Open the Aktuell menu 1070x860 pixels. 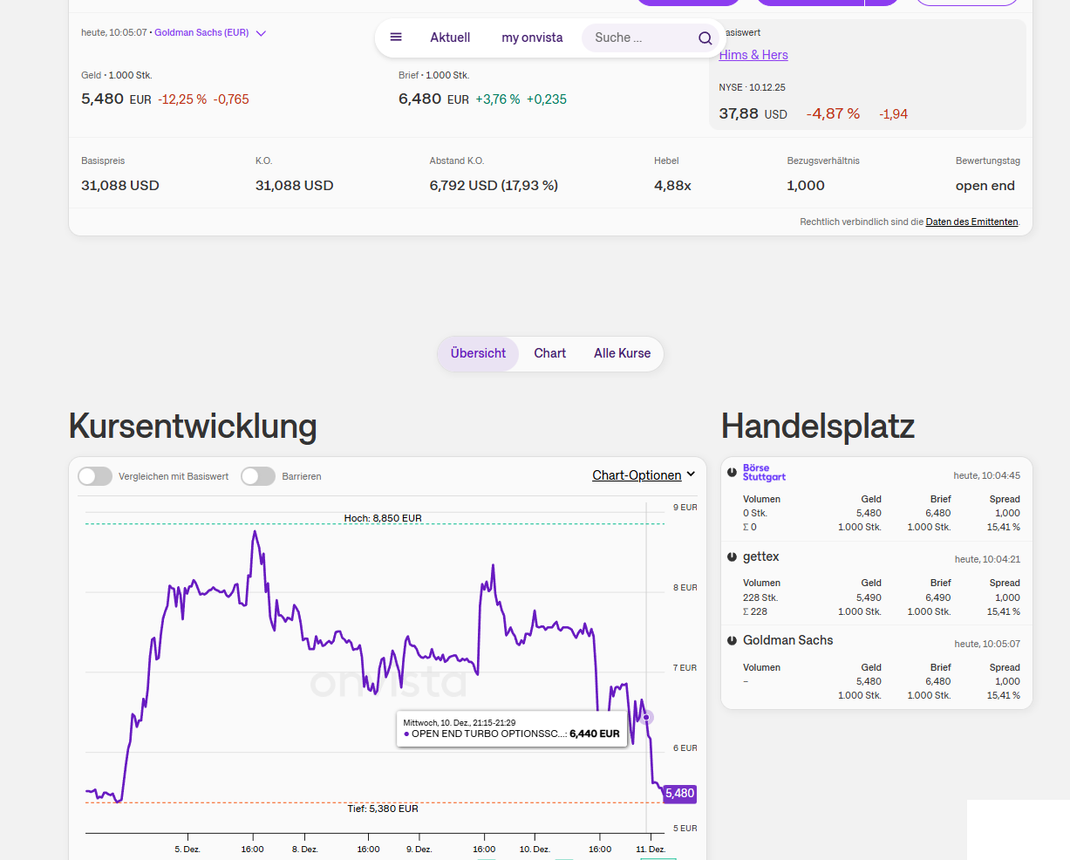[450, 38]
